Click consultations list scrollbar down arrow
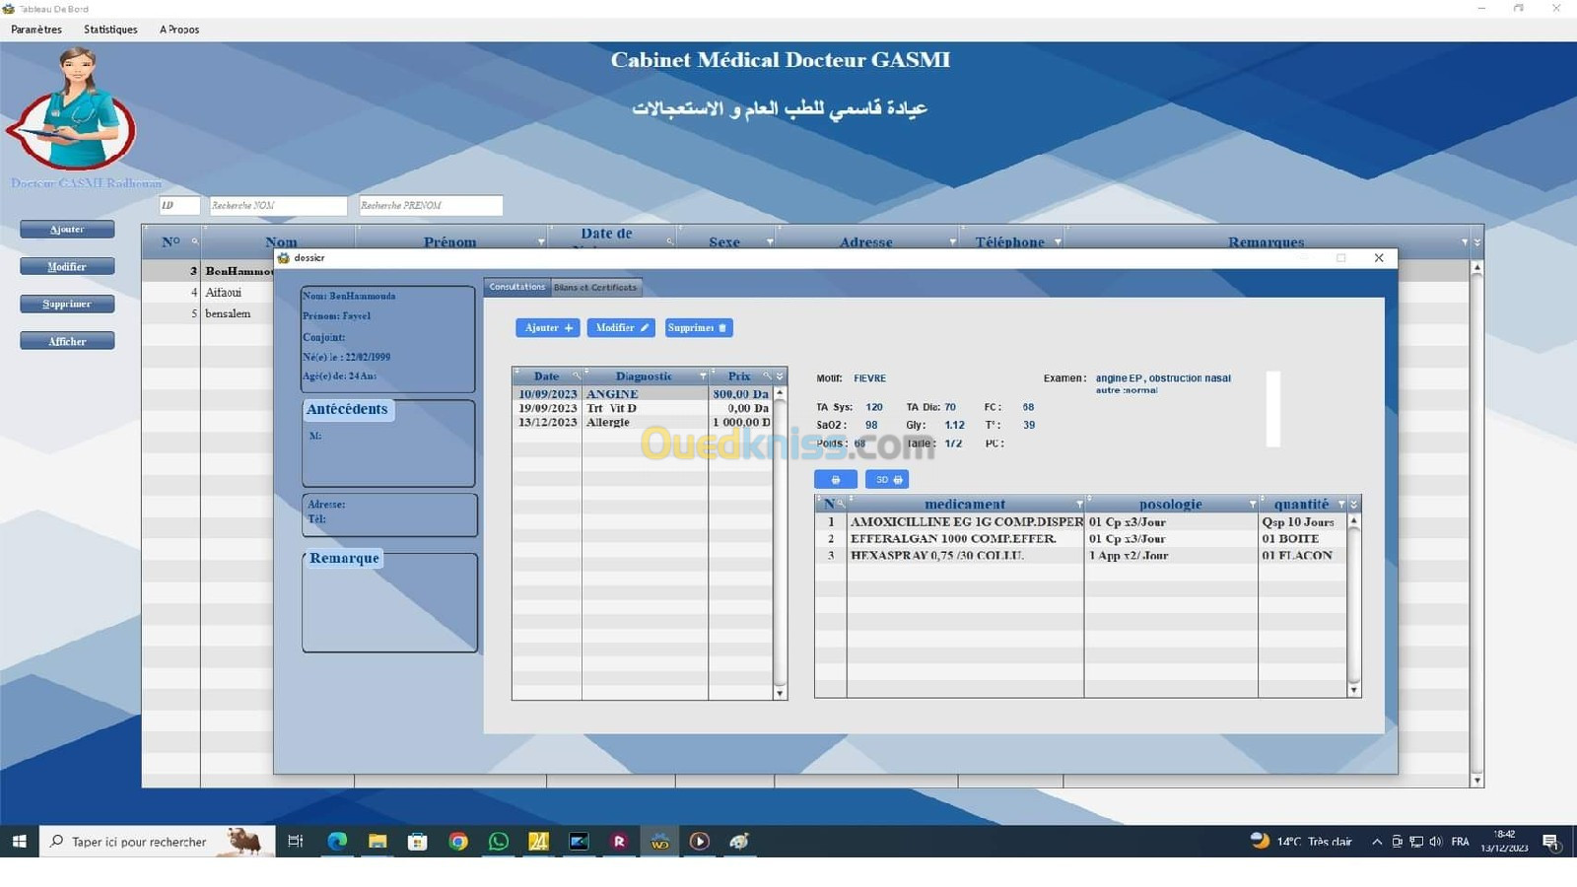The height and width of the screenshot is (887, 1577). tap(780, 694)
